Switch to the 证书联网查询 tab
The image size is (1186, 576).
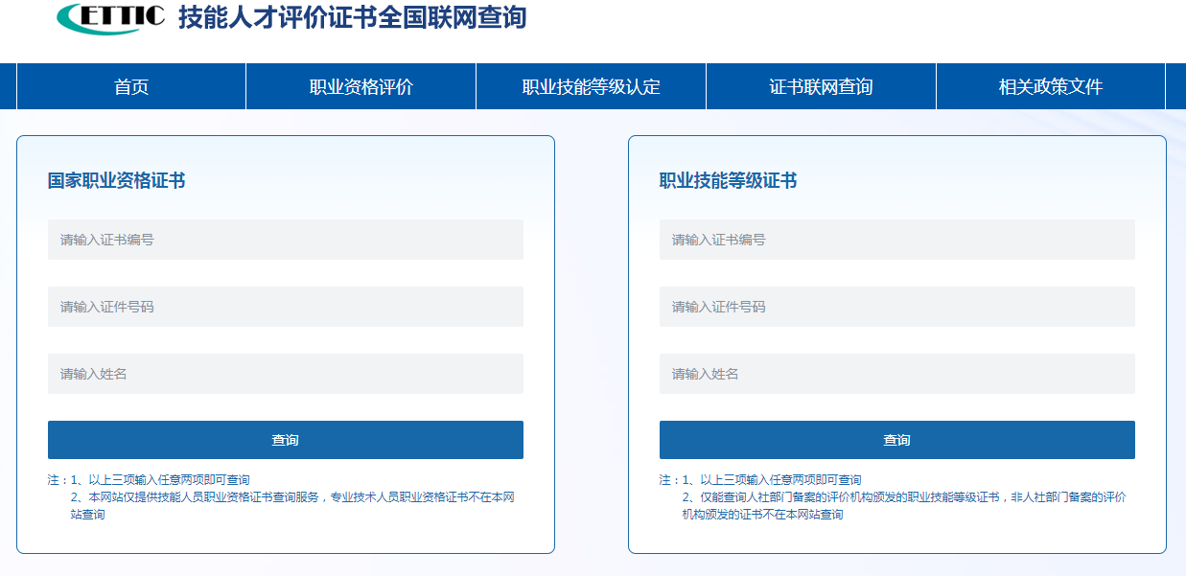point(821,87)
